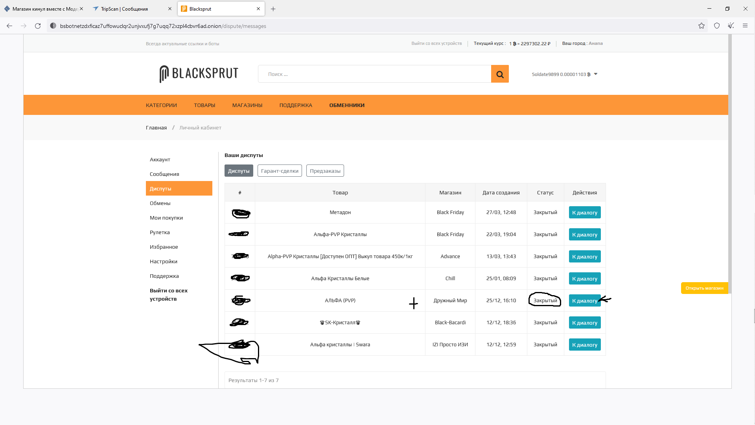The image size is (755, 425).
Task: Click К диалогу for Black-Bacardi dispute
Action: pyautogui.click(x=585, y=323)
